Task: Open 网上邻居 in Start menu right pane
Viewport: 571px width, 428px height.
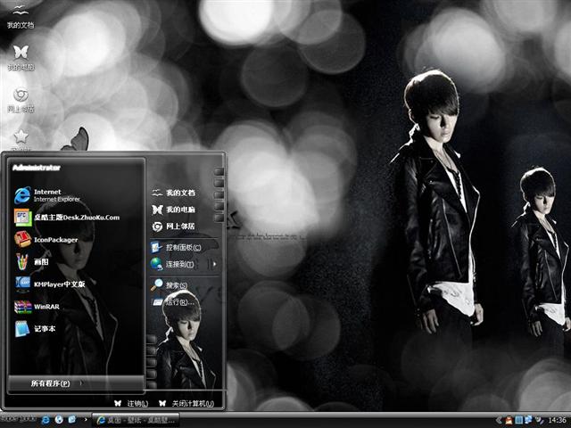Action: pyautogui.click(x=173, y=226)
